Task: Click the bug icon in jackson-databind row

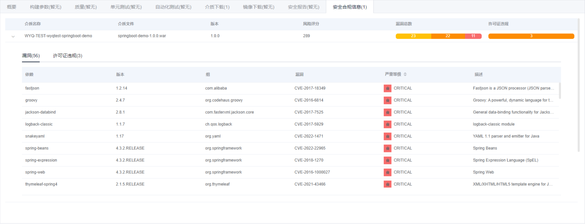Action: [x=387, y=112]
